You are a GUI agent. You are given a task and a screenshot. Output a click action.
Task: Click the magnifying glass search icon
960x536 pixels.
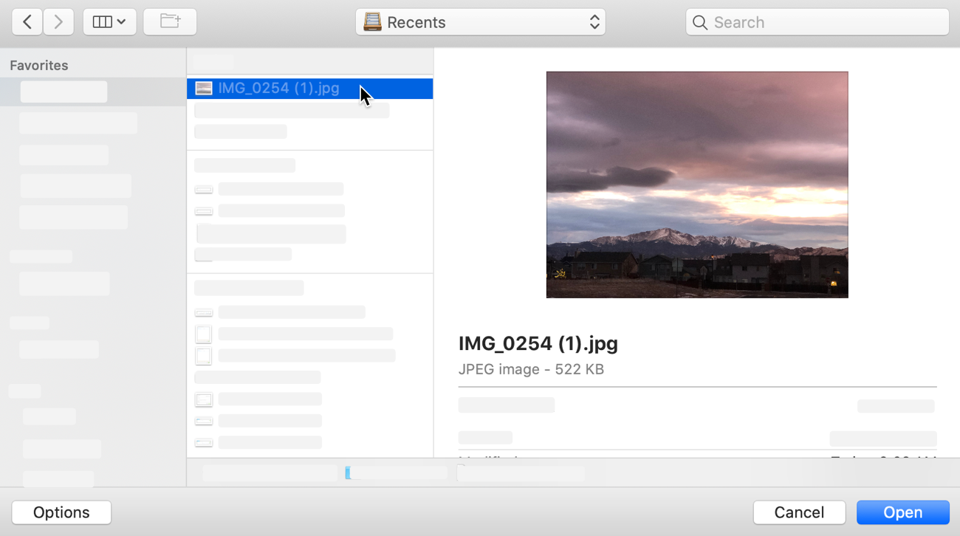pyautogui.click(x=700, y=22)
